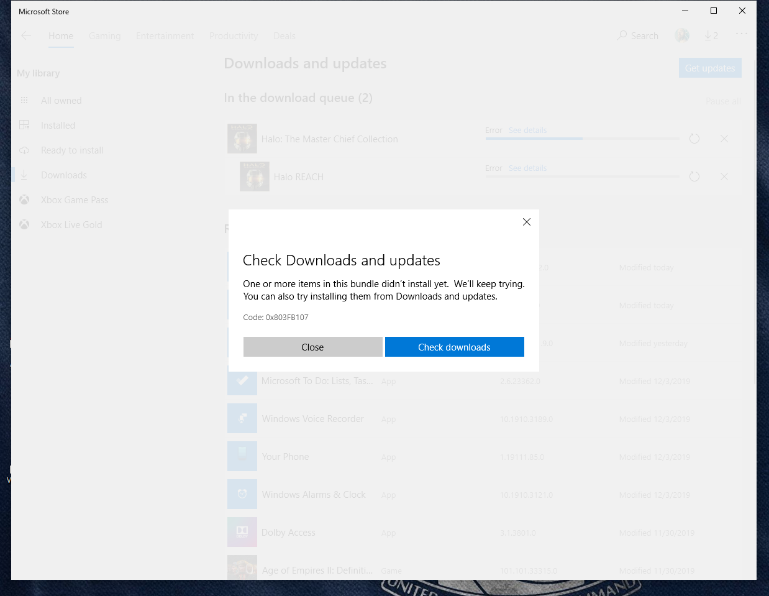Click Microsoft To Do app icon

click(242, 380)
